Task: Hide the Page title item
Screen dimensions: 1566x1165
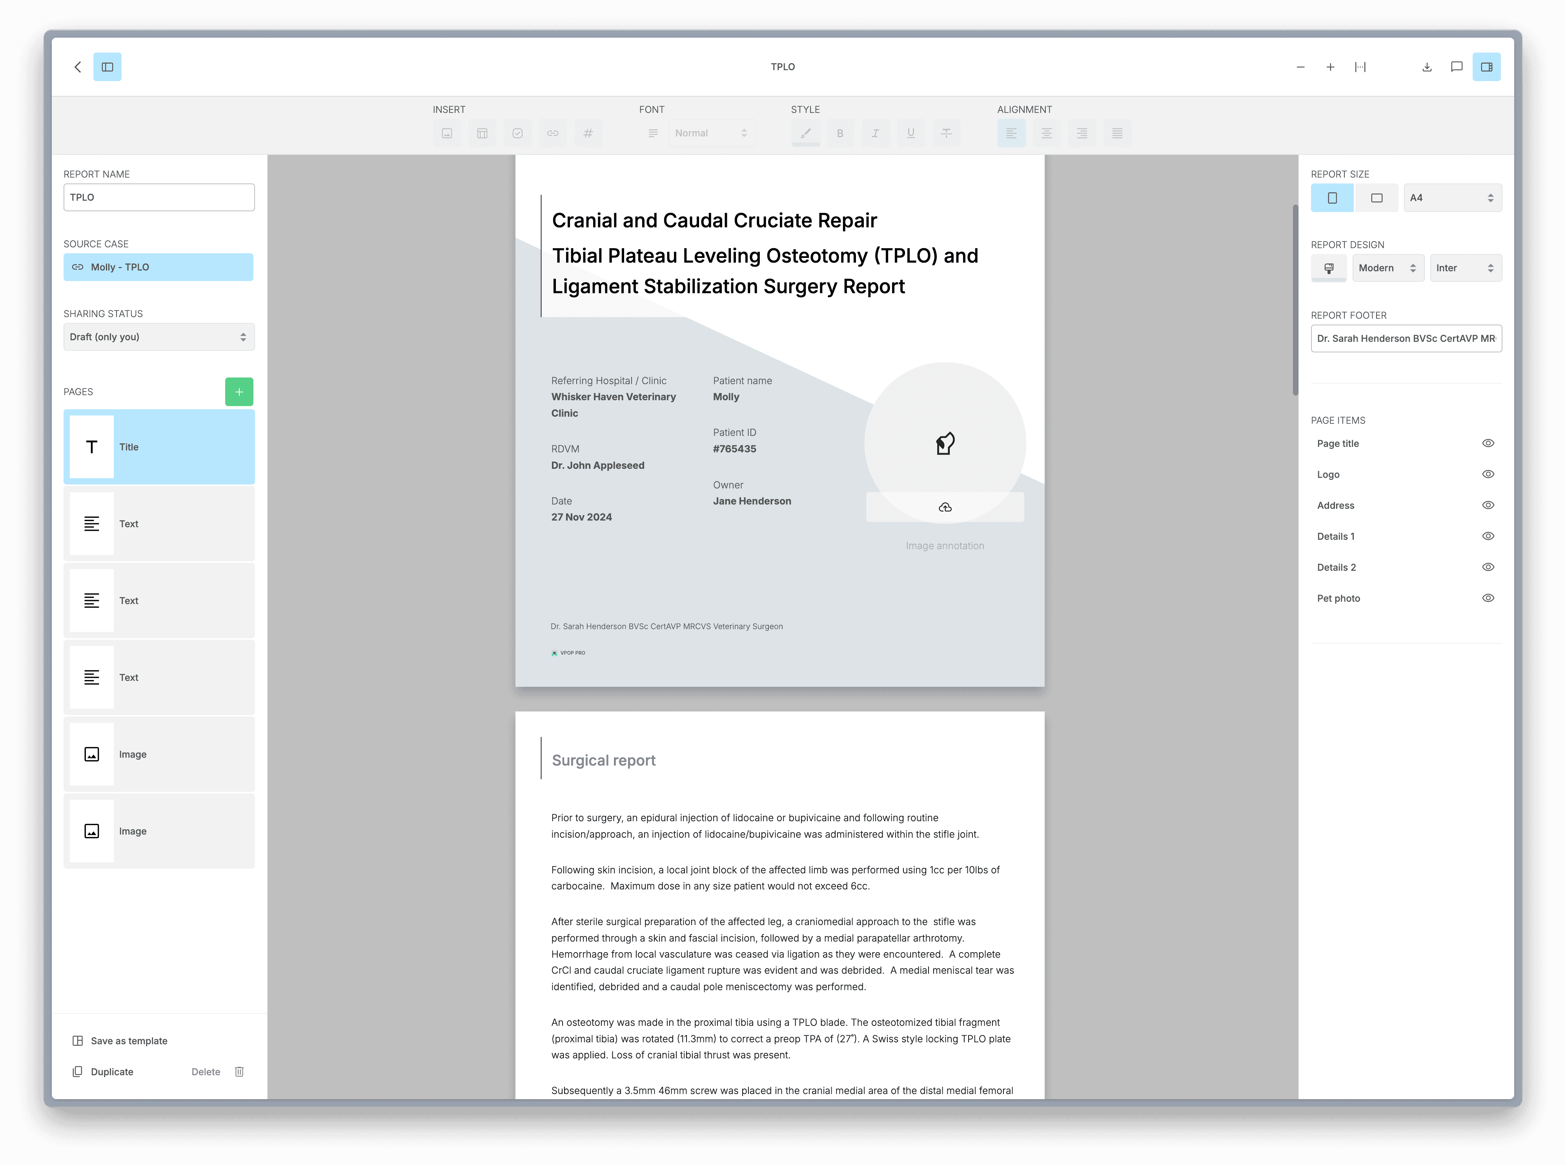Action: [1488, 444]
